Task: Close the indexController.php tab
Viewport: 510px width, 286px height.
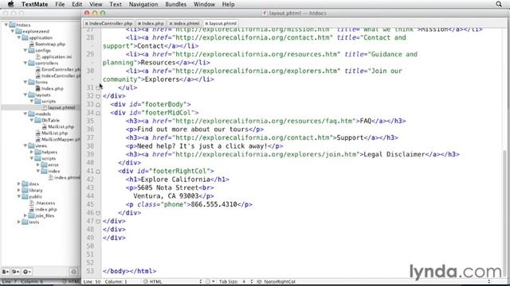Action: [87, 24]
